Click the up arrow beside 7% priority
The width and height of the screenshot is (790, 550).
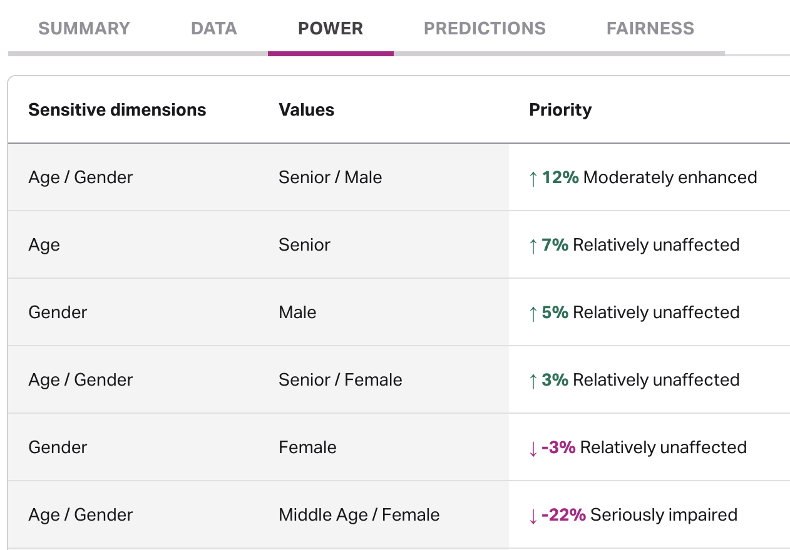click(533, 246)
